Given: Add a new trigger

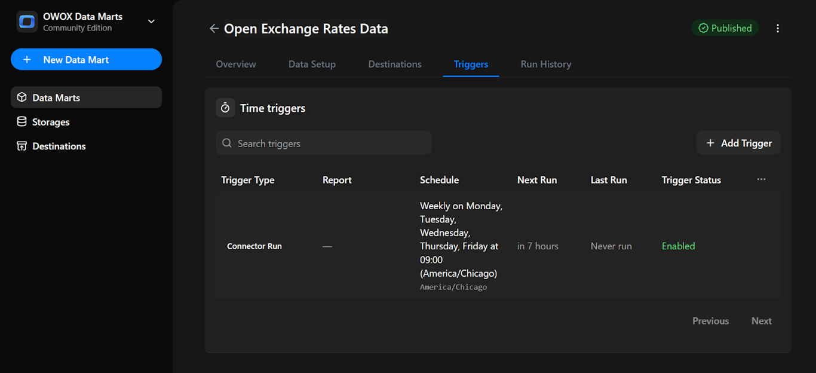Looking at the screenshot, I should (x=738, y=143).
